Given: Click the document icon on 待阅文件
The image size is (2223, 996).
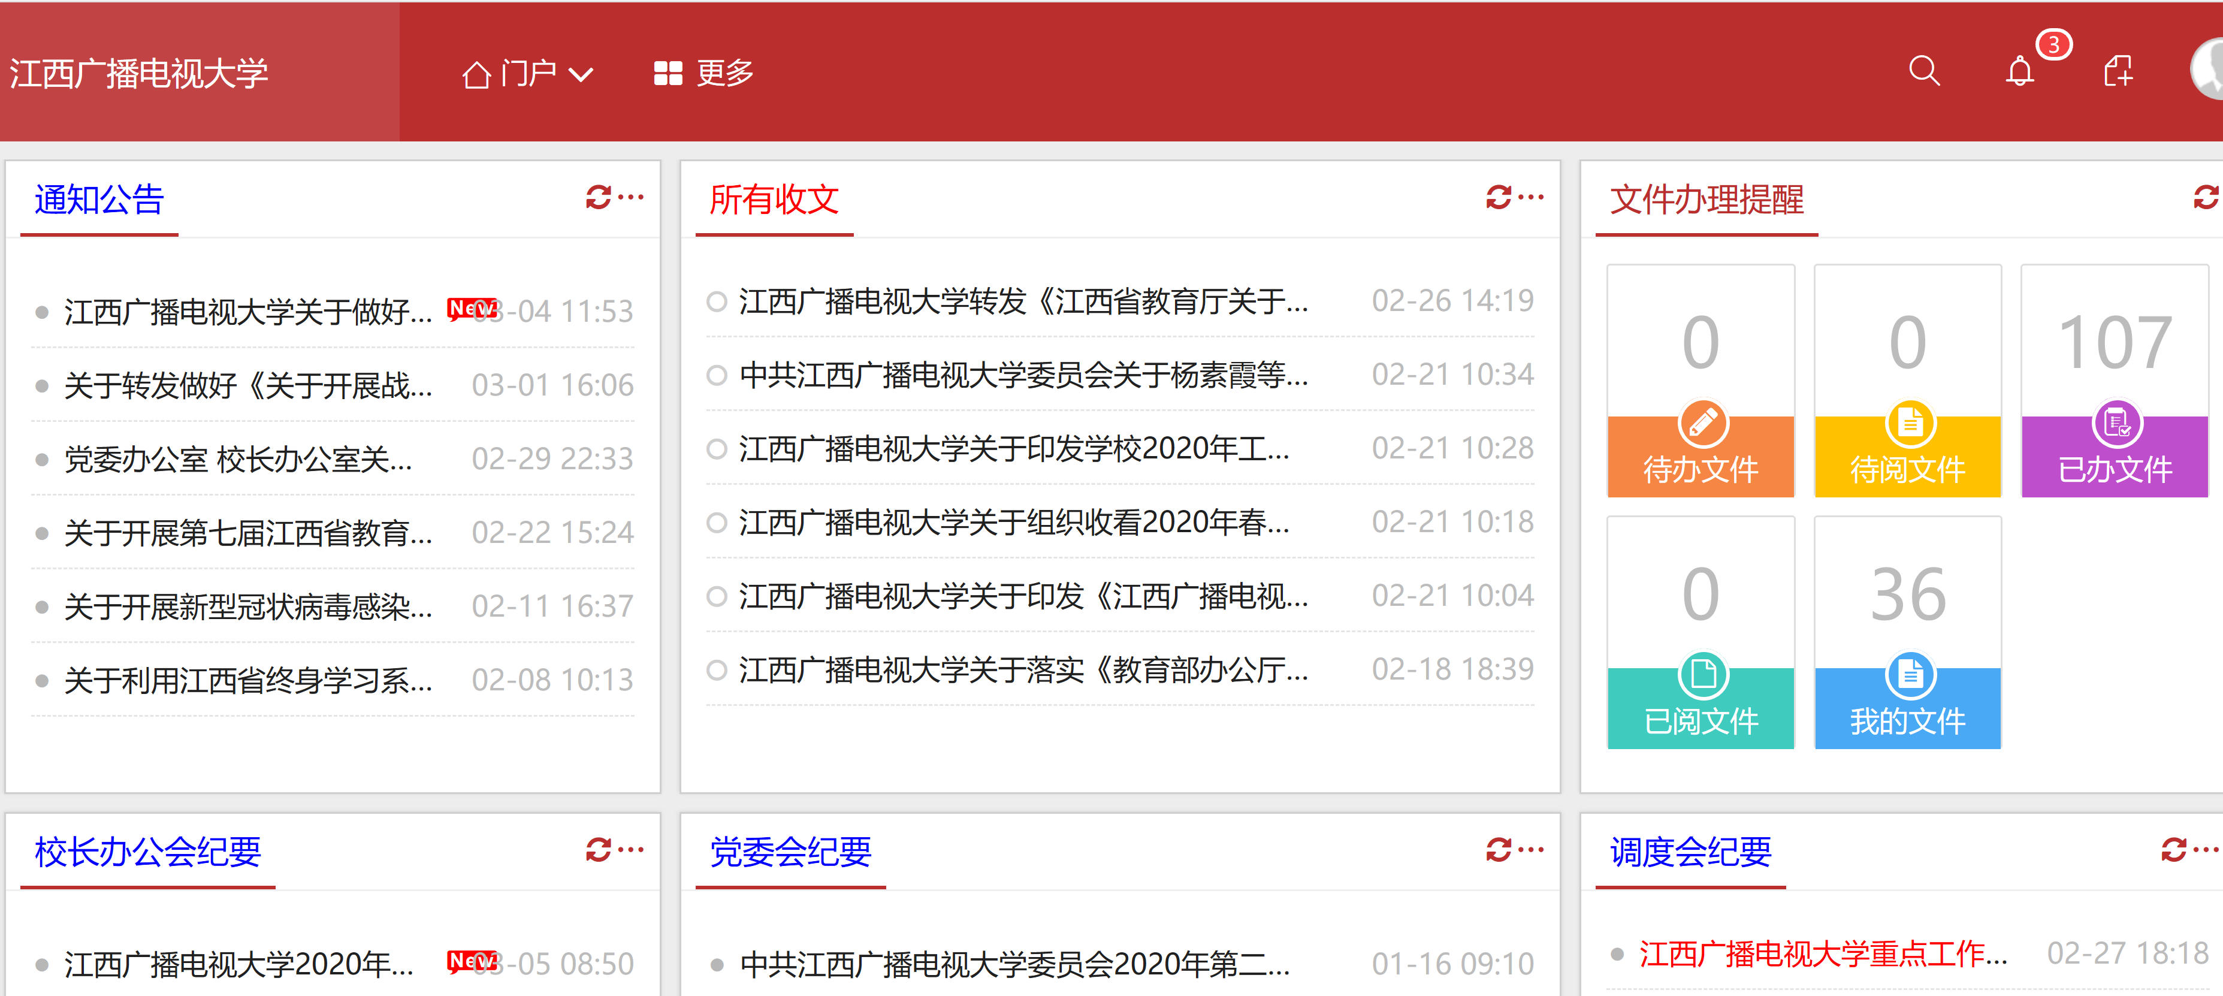Looking at the screenshot, I should [x=1910, y=423].
